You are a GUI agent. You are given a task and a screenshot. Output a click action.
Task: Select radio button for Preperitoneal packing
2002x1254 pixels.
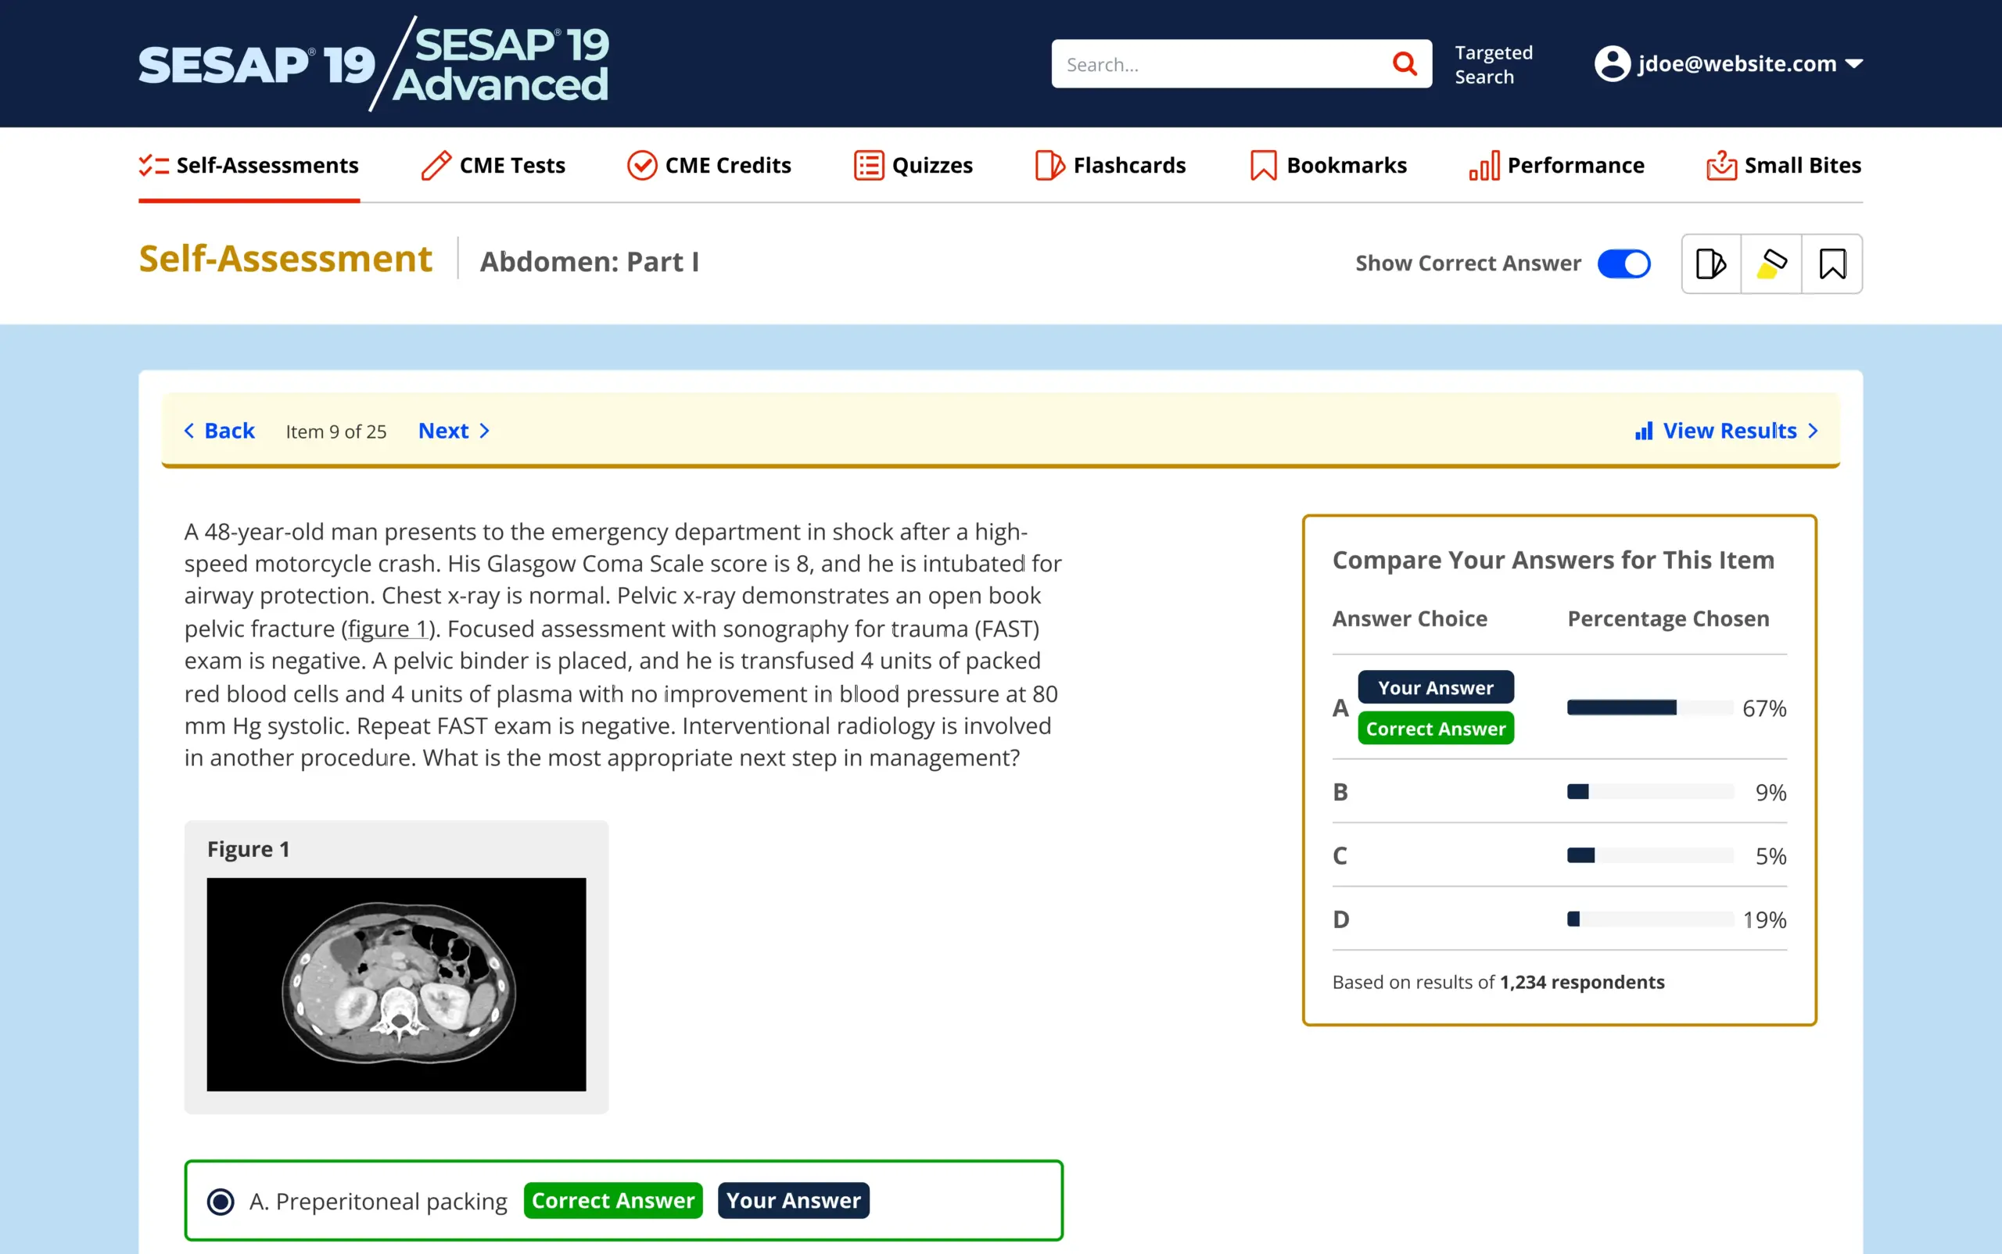[221, 1201]
